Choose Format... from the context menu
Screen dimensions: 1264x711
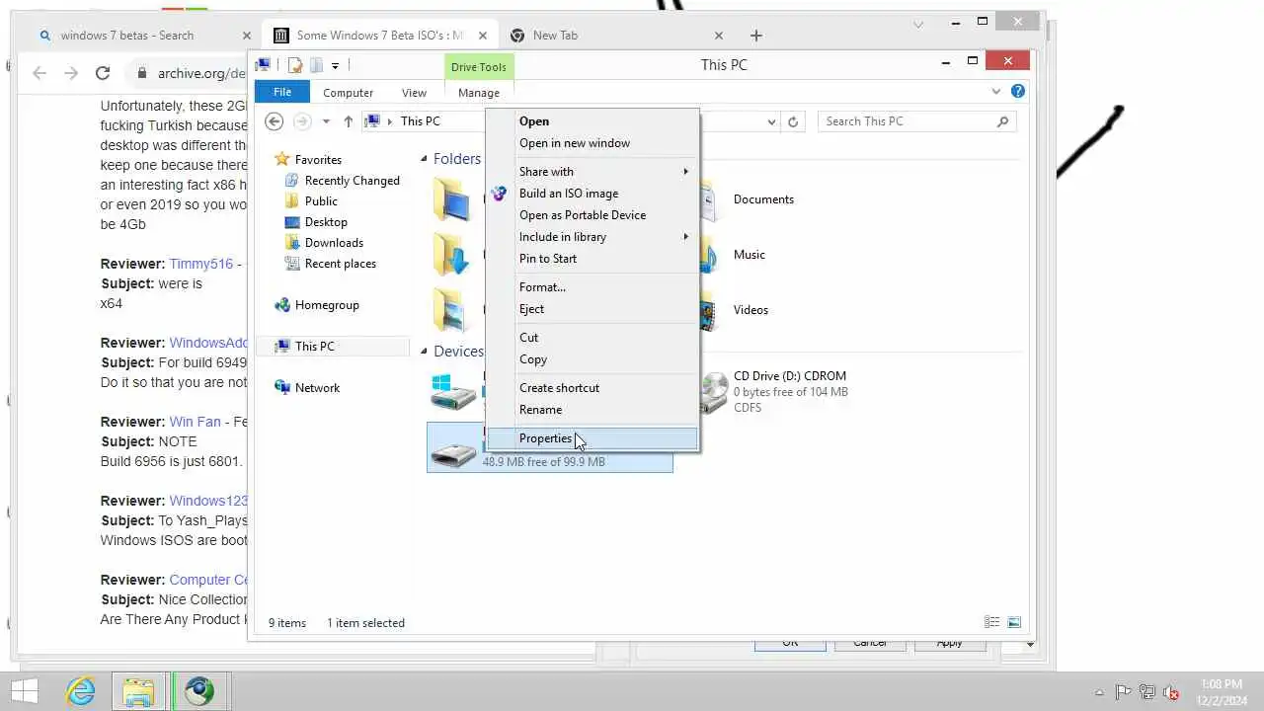pos(593,287)
